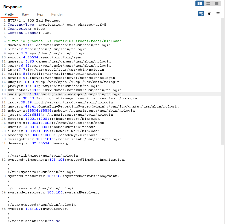
Task: Click the "Invalid product ID" error line
Action: (x=65, y=41)
